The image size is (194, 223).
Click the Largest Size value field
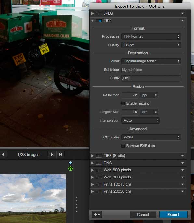click(130, 112)
